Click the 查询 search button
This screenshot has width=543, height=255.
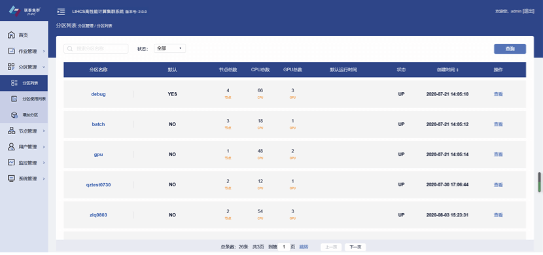[x=510, y=49]
